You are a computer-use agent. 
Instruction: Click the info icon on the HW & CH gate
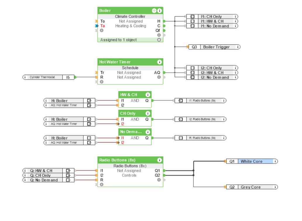[x=148, y=95]
